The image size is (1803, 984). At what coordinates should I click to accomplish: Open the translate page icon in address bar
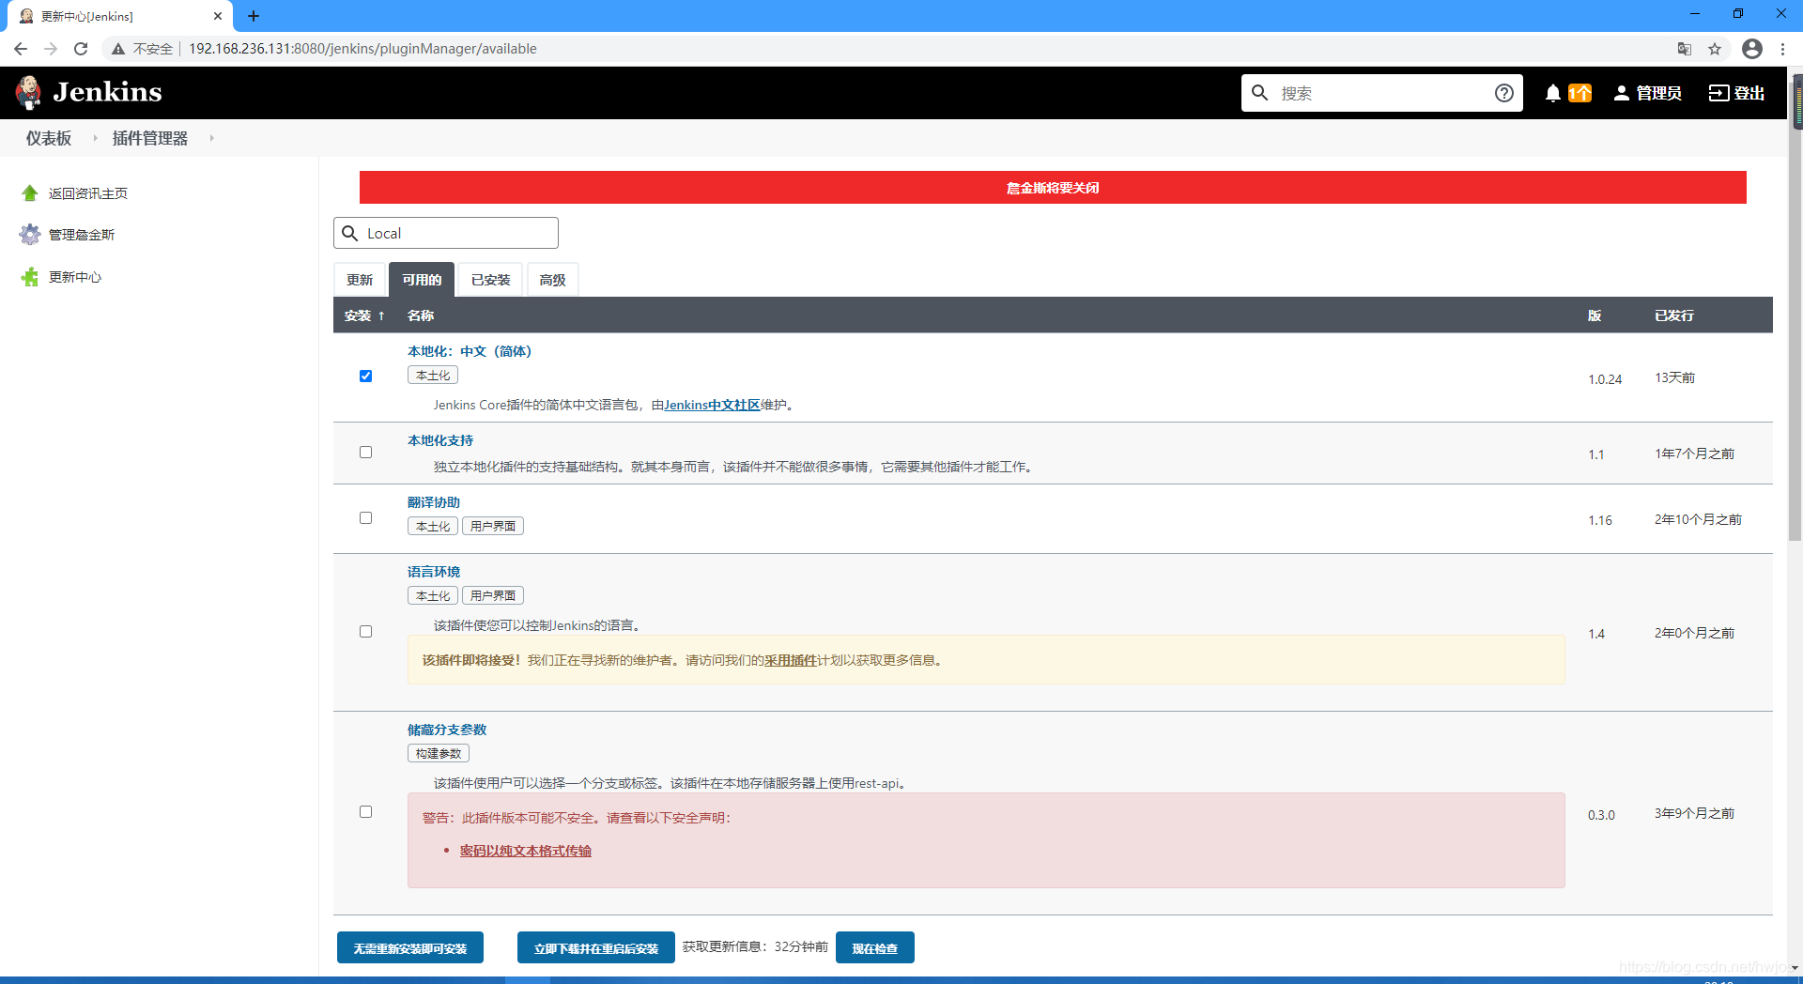tap(1685, 49)
